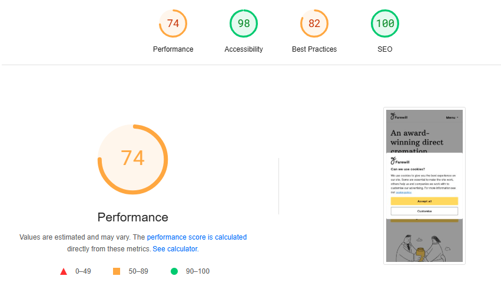501x286 pixels.
Task: Click the Menu dropdown in the page preview
Action: (452, 117)
